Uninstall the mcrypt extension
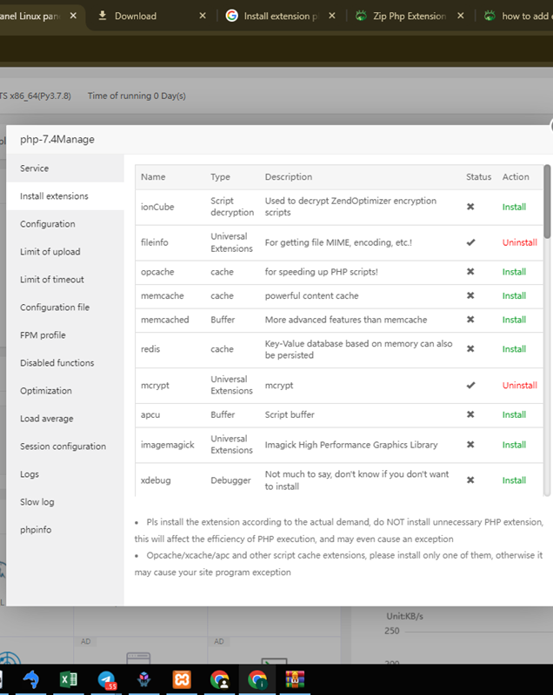Image resolution: width=553 pixels, height=695 pixels. point(519,386)
